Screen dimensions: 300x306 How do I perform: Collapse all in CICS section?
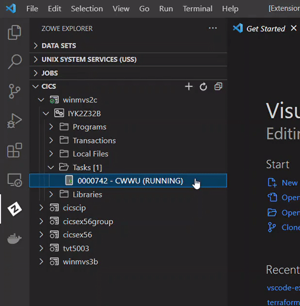click(218, 86)
